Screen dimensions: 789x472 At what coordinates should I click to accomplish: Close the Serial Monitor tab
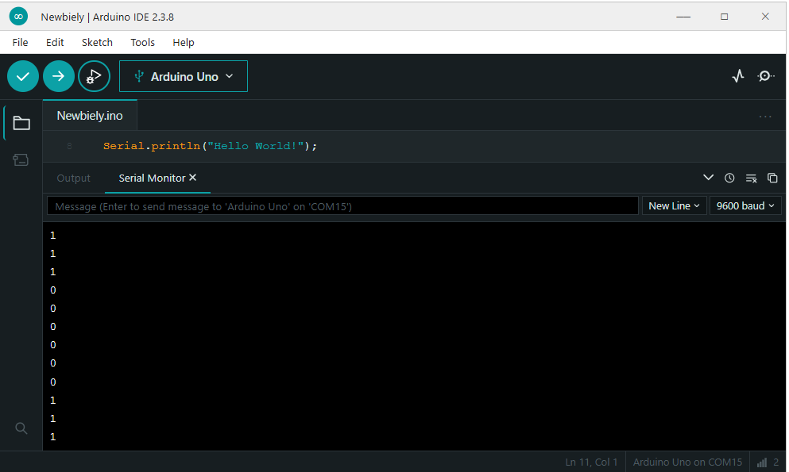pyautogui.click(x=193, y=177)
